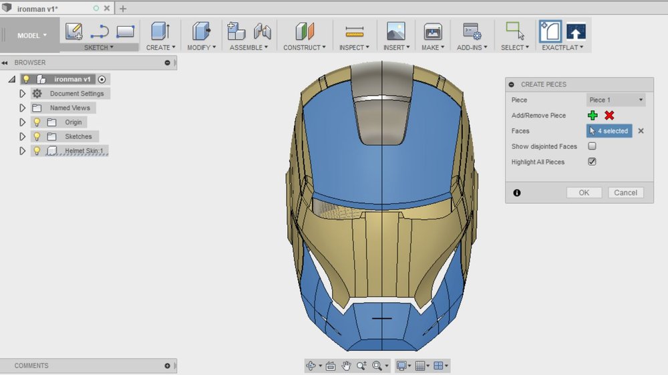Expand the Comments panel

pos(167,366)
